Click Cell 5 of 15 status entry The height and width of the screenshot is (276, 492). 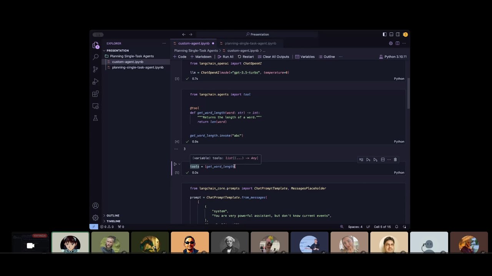pos(382,227)
